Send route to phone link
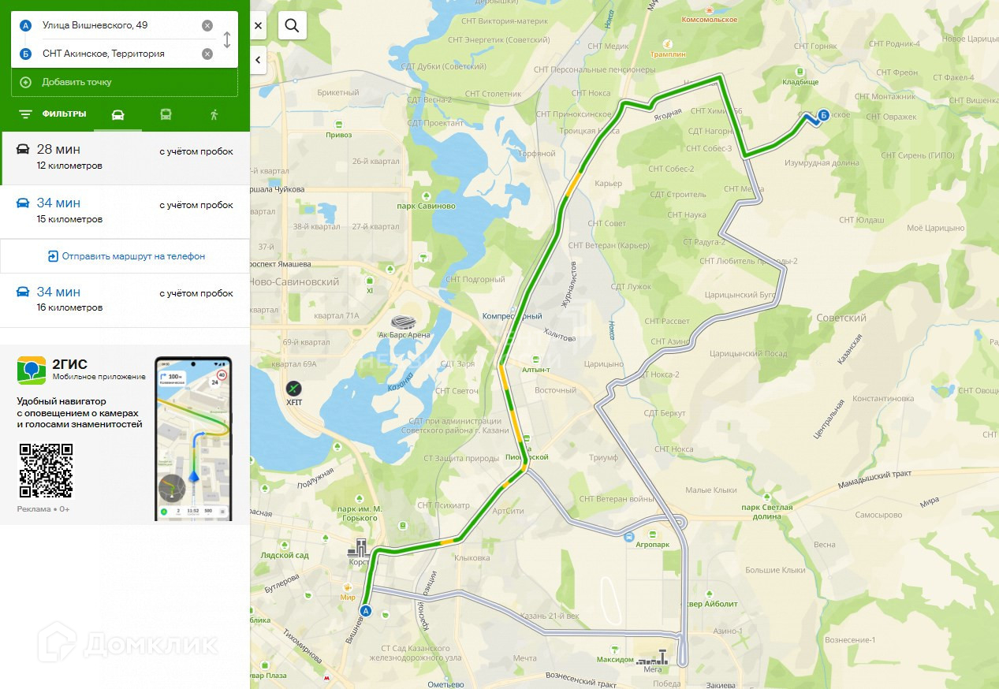Screen dimensions: 999x689 point(126,256)
